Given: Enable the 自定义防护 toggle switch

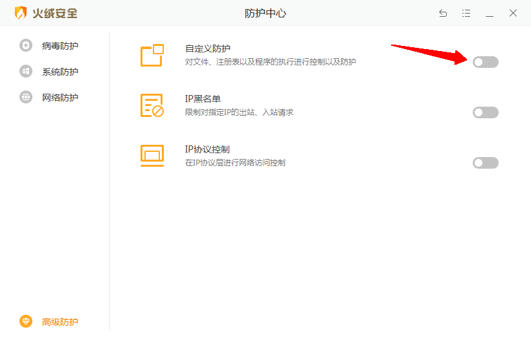Looking at the screenshot, I should tap(485, 62).
